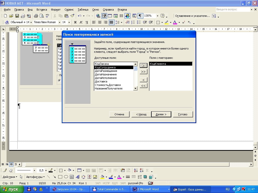
Task: Decrease paragraph indent
Action: tap(145, 22)
